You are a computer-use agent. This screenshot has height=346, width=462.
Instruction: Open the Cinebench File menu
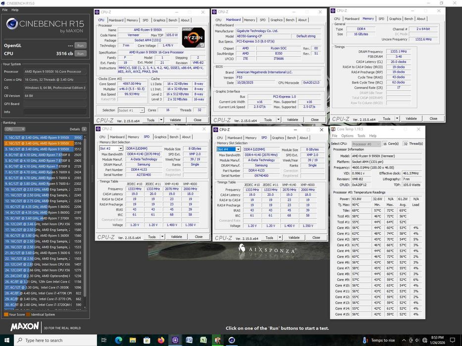pyautogui.click(x=5, y=10)
